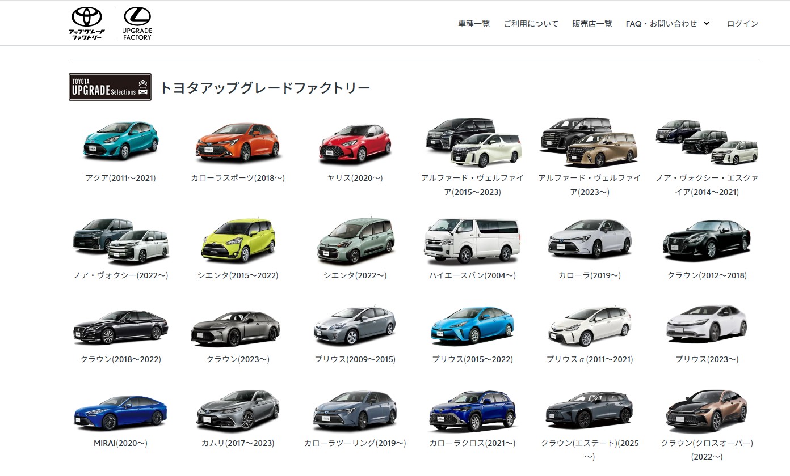Click the ハイエースバン(2004～) text link
The height and width of the screenshot is (476, 790).
coord(473,275)
